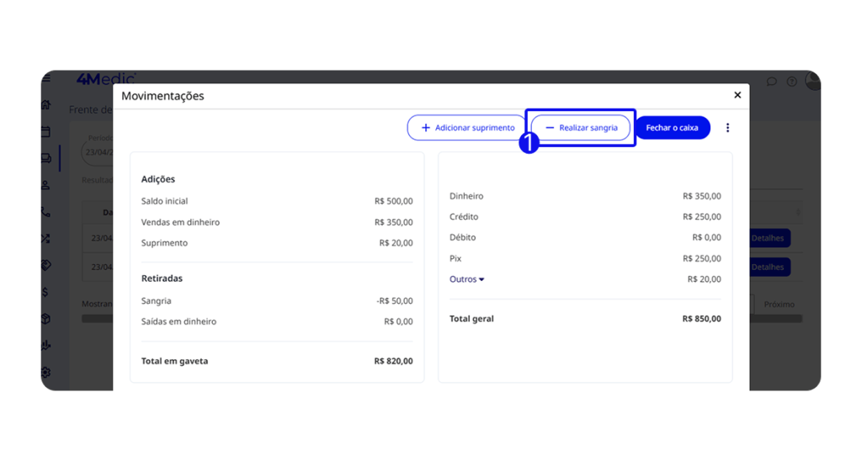Screen dimensions: 862x461
Task: Open the box inventory sidebar icon
Action: pos(45,319)
